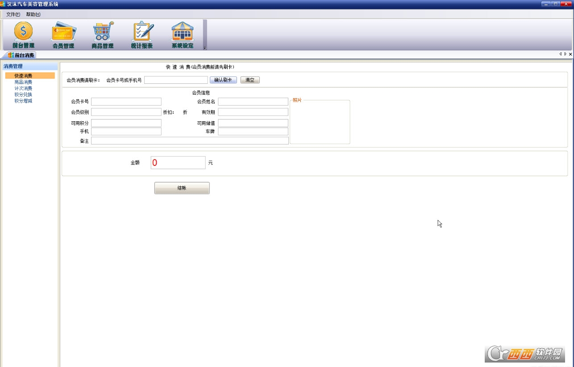Screen dimensions: 574x367
Task: Focus the 金额 amount field
Action: 178,163
